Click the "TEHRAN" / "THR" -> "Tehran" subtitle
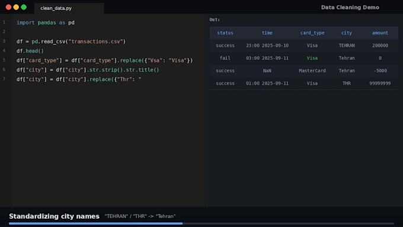This screenshot has width=403, height=227. tap(140, 216)
